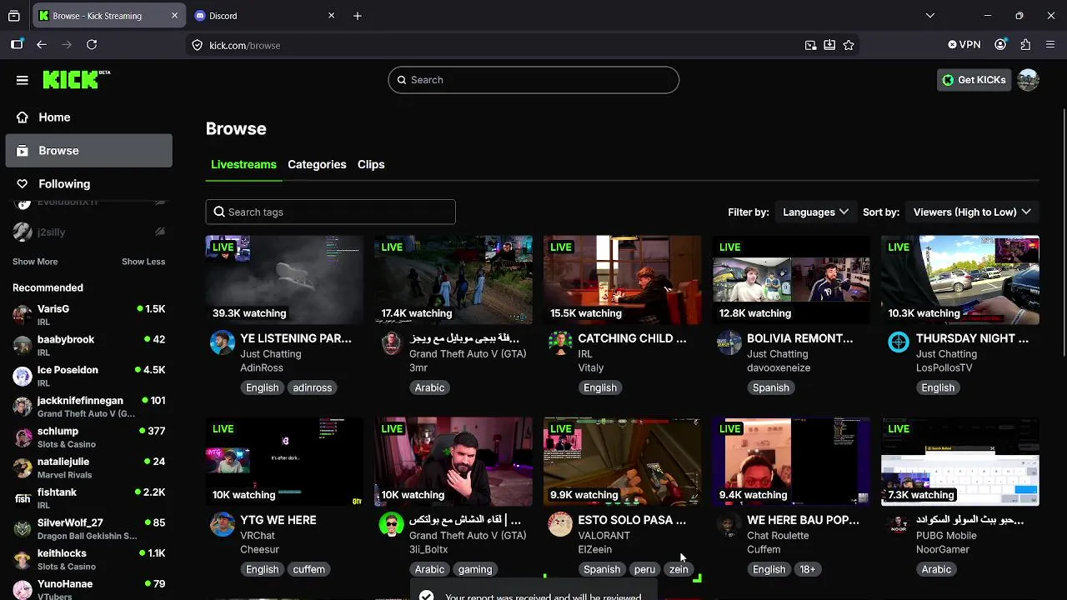Viewport: 1067px width, 600px height.
Task: Click the Just Chatting category under AdinRoss
Action: [271, 354]
